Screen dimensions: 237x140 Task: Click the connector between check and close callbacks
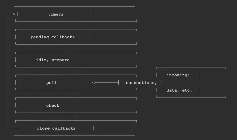76,117
